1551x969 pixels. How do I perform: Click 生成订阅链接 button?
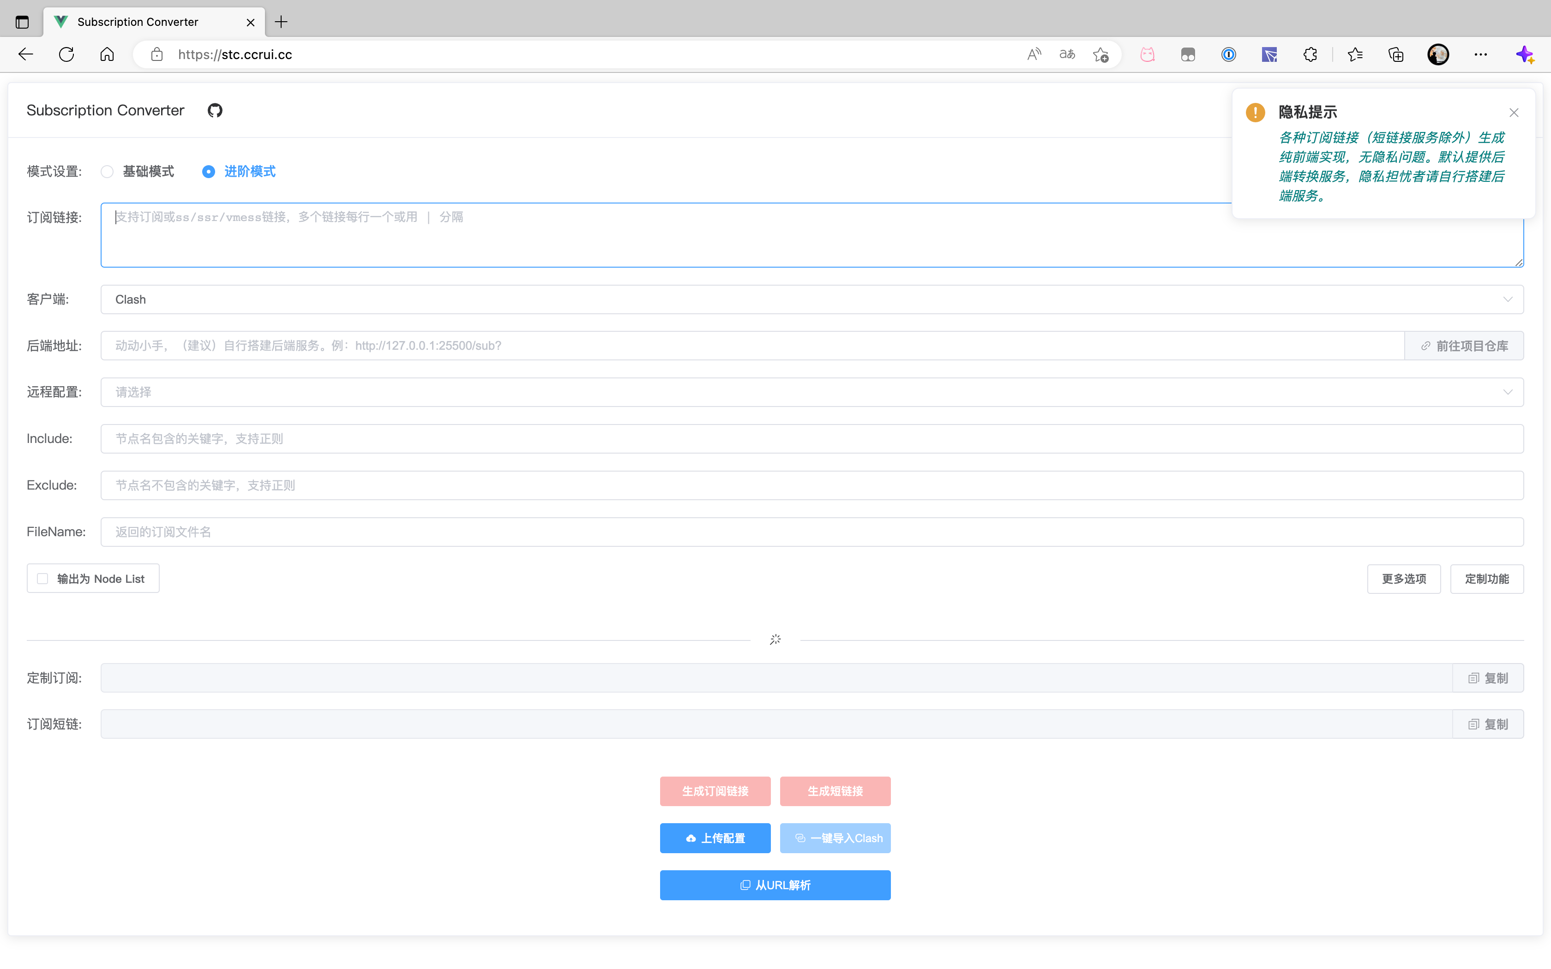pyautogui.click(x=715, y=791)
